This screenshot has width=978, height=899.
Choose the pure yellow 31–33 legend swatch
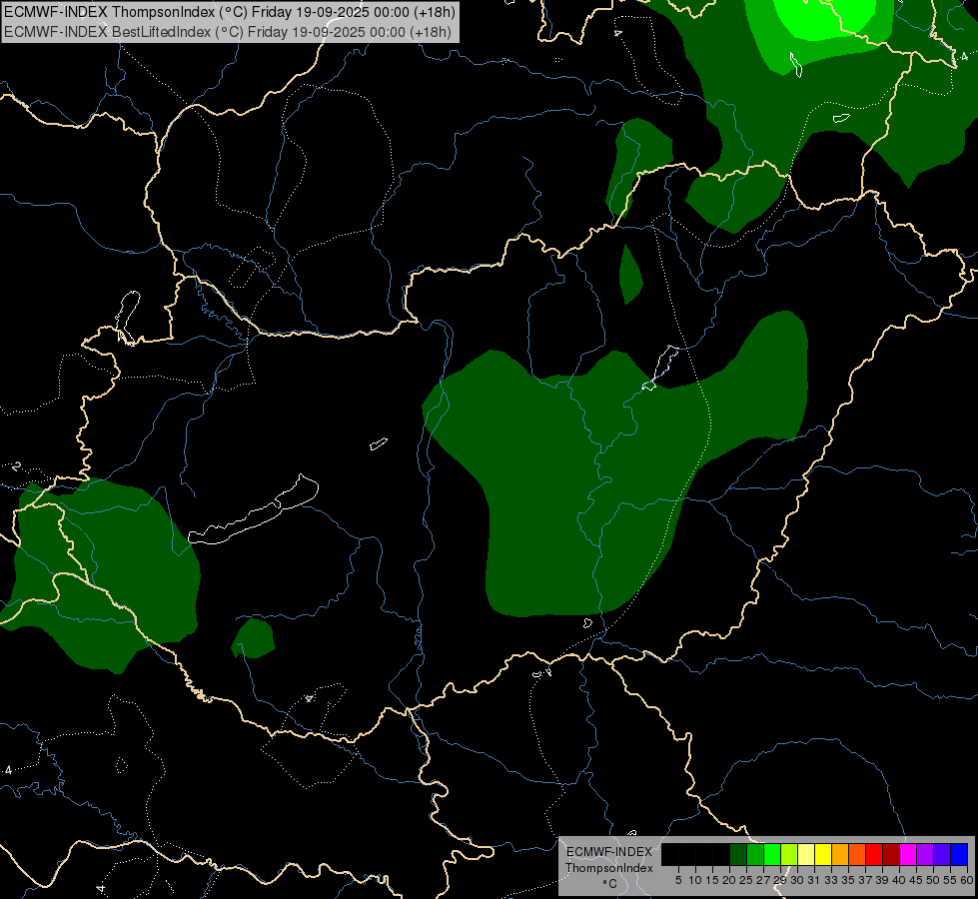point(823,854)
